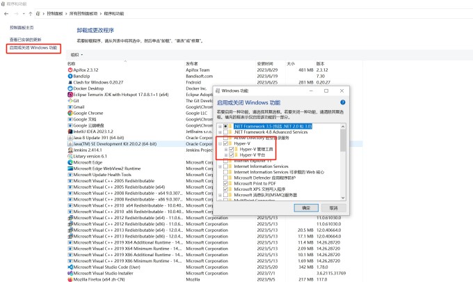Viewport: 473px width, 282px height.
Task: Collapse the Hyper-V tree node
Action: click(x=220, y=143)
